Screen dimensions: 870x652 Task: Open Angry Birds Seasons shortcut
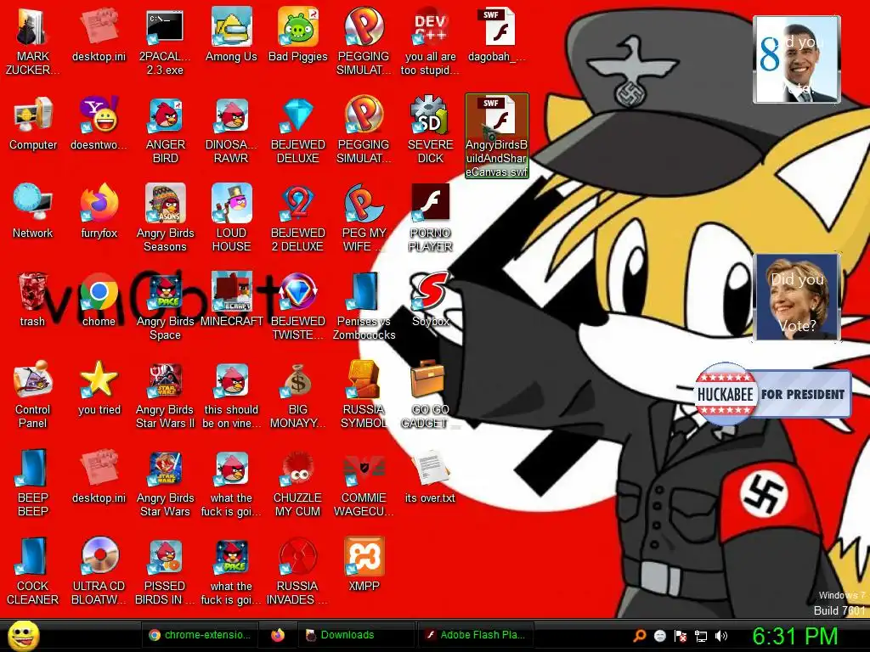(166, 218)
